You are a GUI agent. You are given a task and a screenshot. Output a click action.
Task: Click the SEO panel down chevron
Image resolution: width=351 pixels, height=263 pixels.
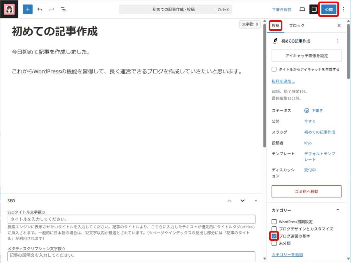click(x=243, y=200)
